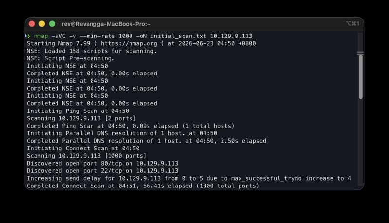
Task: Open the https://nmap.org link
Action: click(x=129, y=44)
